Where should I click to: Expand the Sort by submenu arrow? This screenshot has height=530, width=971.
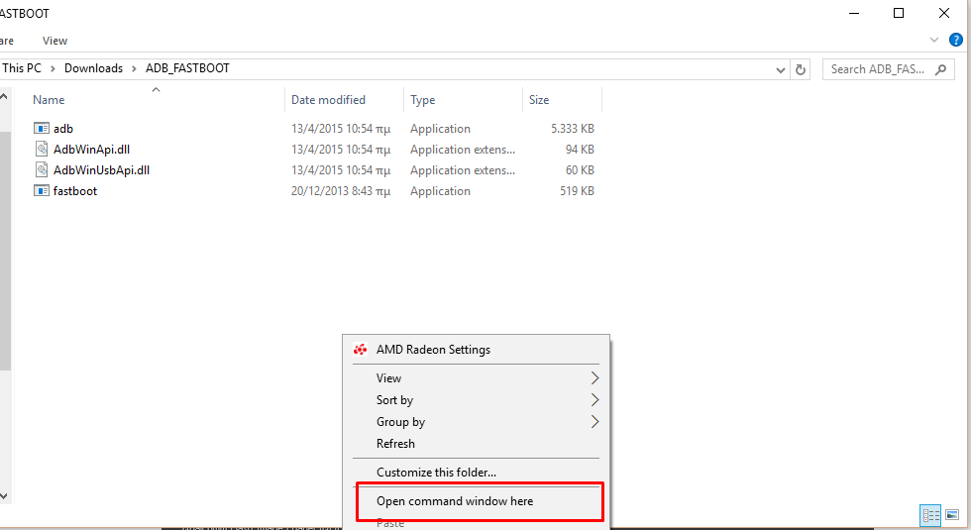click(x=594, y=400)
